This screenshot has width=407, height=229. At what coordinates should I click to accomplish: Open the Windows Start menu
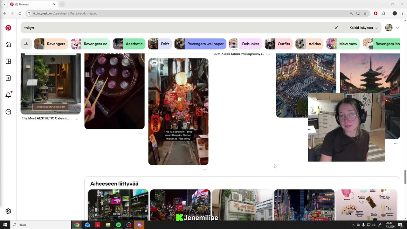point(5,225)
